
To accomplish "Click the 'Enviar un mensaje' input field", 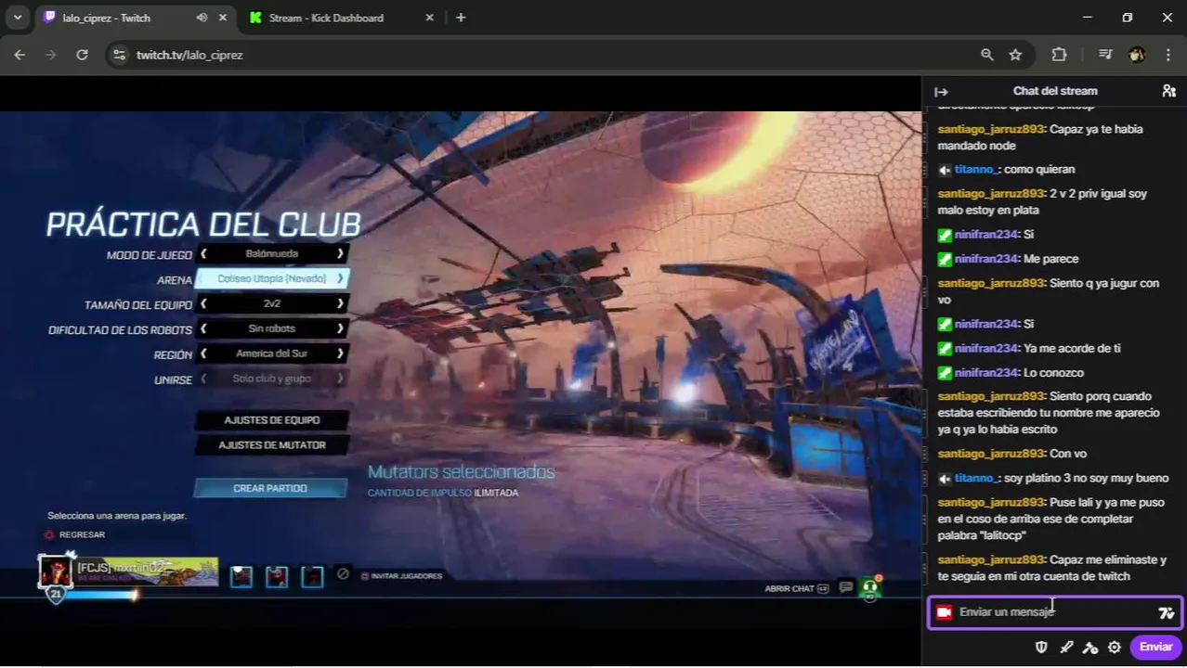I will (1054, 612).
